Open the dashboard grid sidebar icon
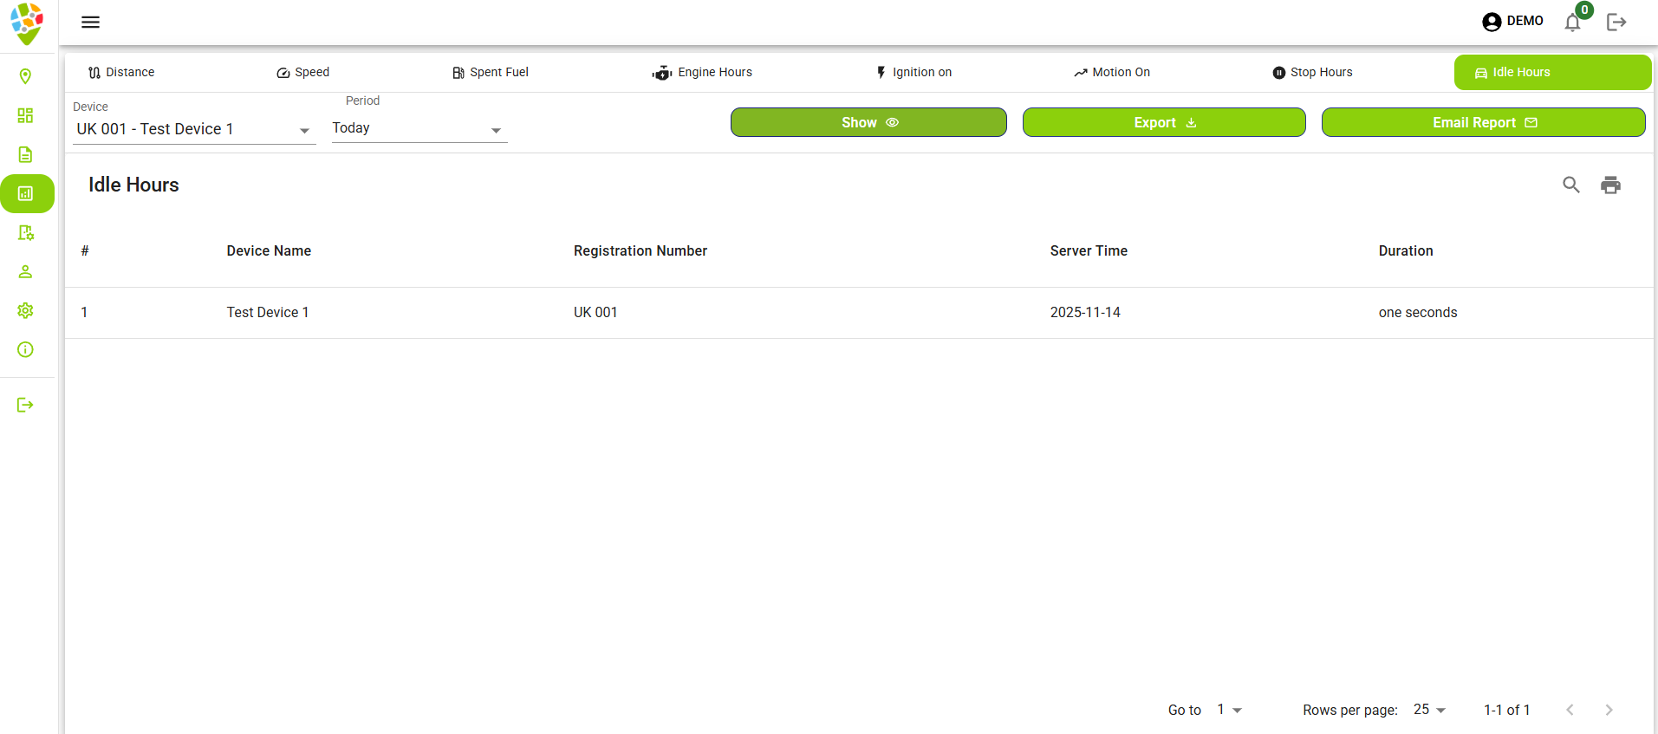 pyautogui.click(x=25, y=115)
